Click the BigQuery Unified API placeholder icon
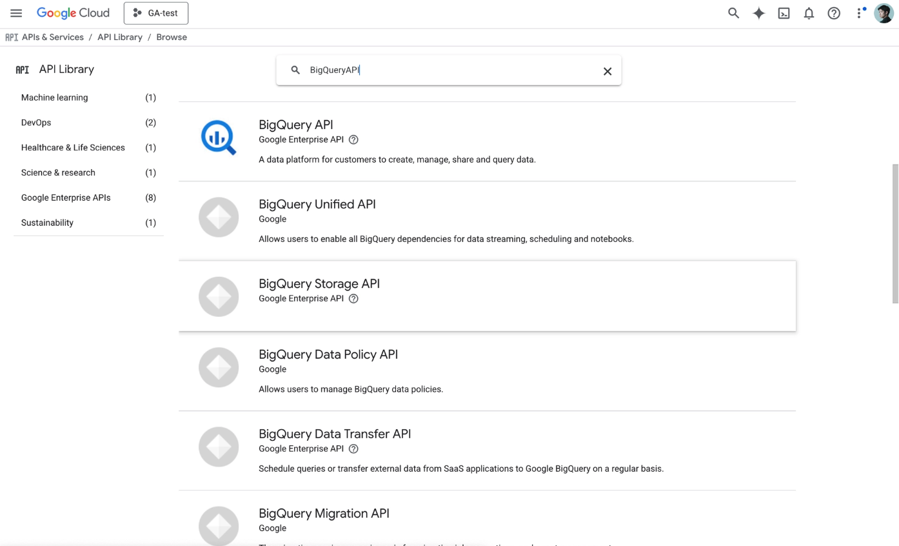Screen dimensions: 899x546 (x=219, y=217)
